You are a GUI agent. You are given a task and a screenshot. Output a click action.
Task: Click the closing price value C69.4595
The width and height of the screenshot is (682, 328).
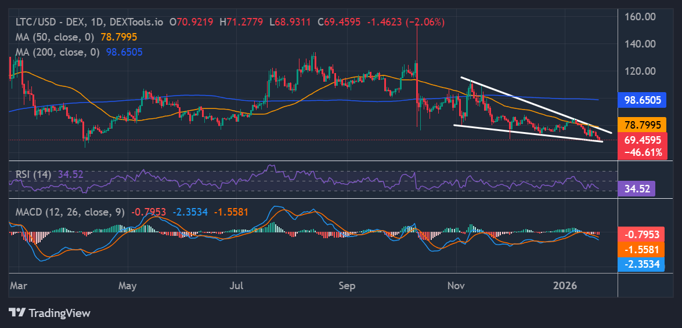pos(339,22)
